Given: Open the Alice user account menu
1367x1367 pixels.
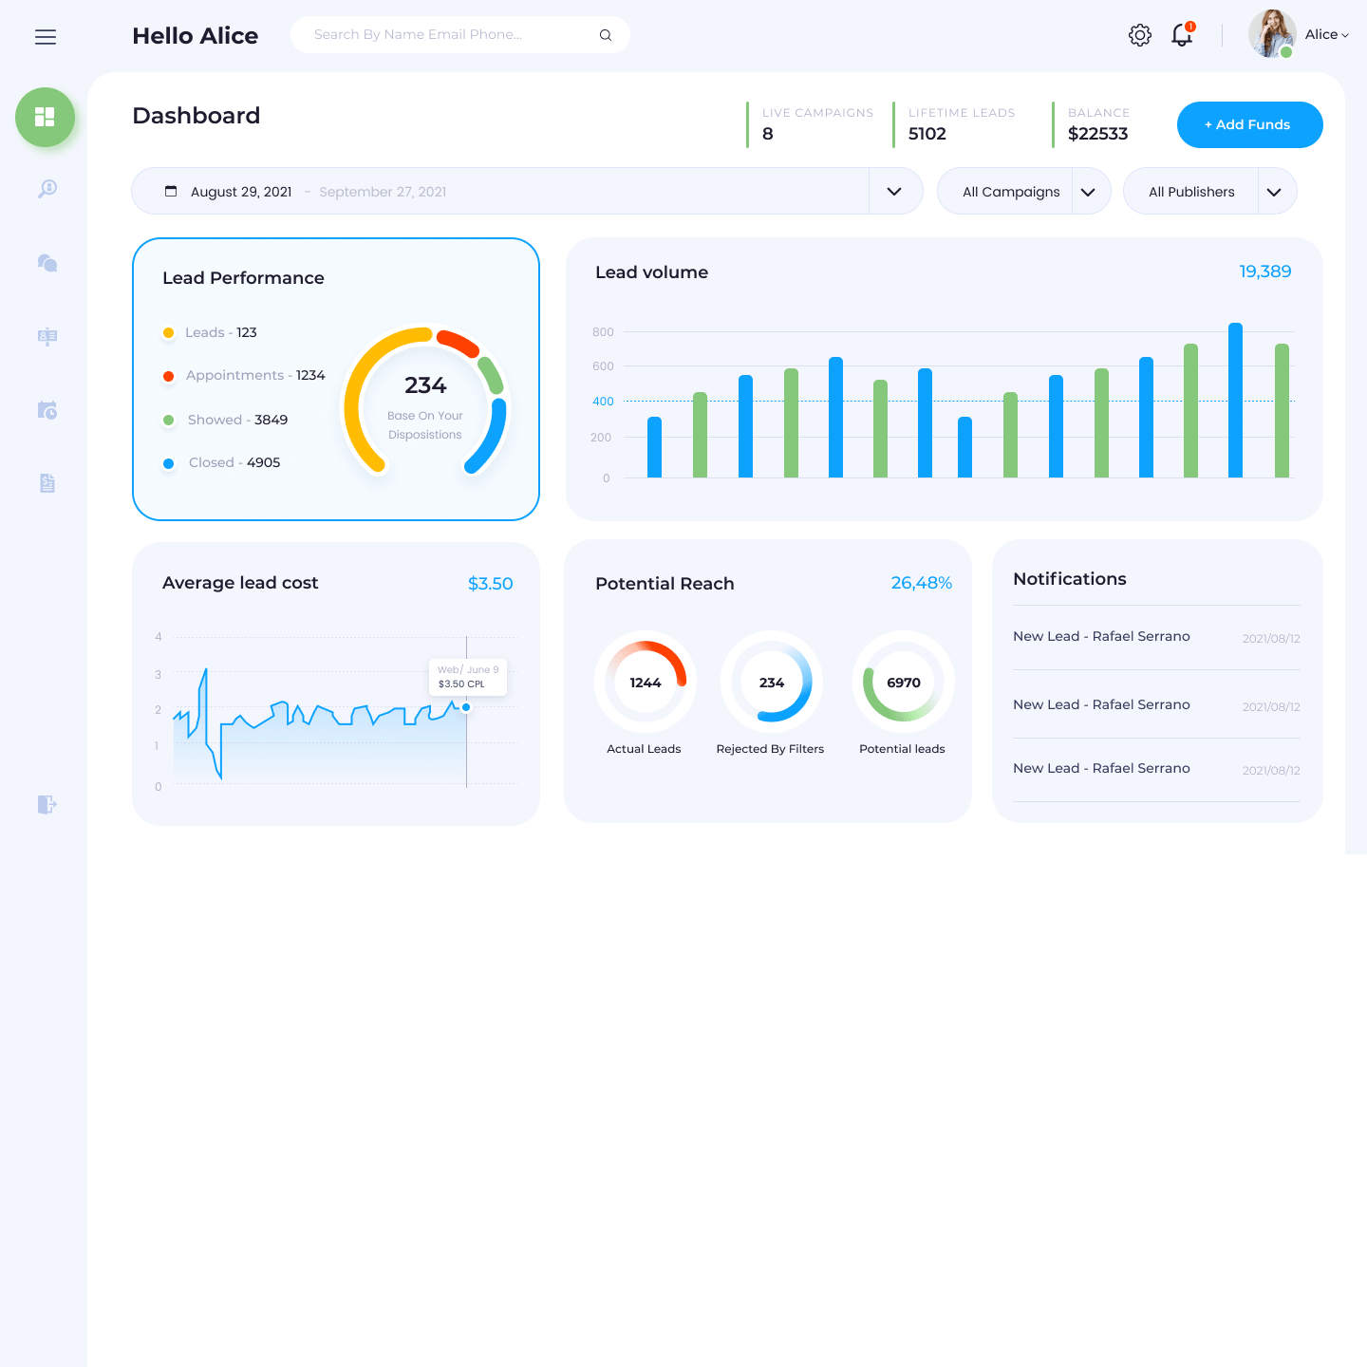Looking at the screenshot, I should [x=1325, y=35].
